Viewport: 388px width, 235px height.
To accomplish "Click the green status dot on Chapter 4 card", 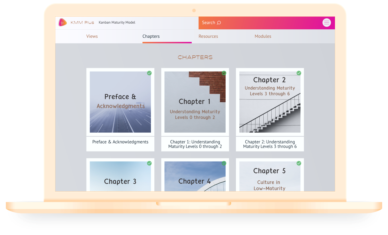I will 224,163.
